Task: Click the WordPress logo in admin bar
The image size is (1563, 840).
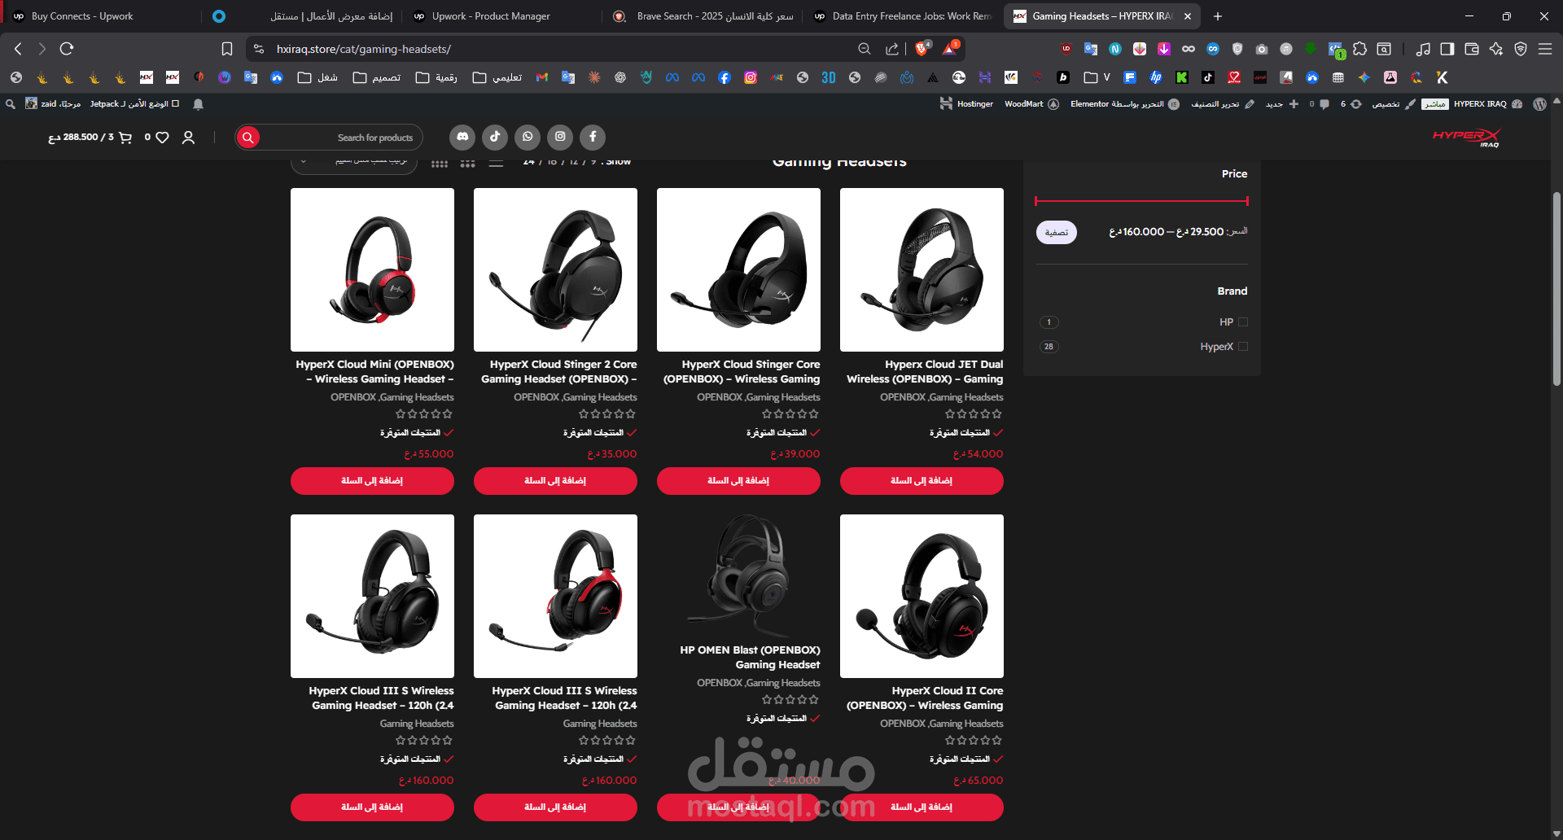Action: [1539, 104]
